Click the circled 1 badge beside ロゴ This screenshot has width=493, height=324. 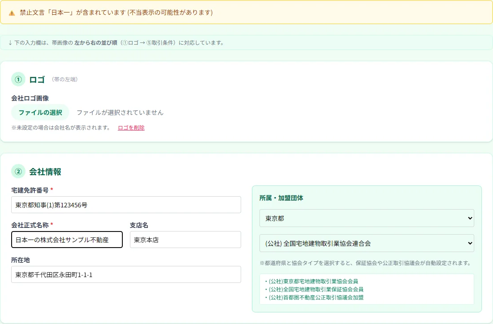click(x=18, y=79)
